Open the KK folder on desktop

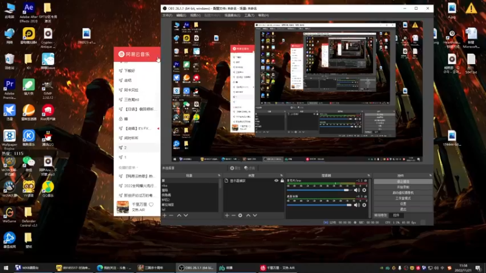tap(29, 61)
